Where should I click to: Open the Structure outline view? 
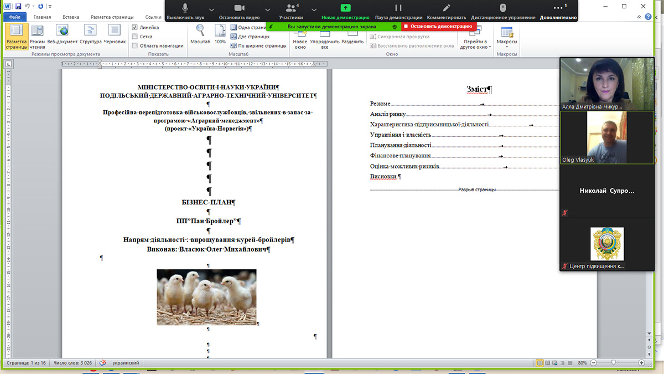pos(90,35)
